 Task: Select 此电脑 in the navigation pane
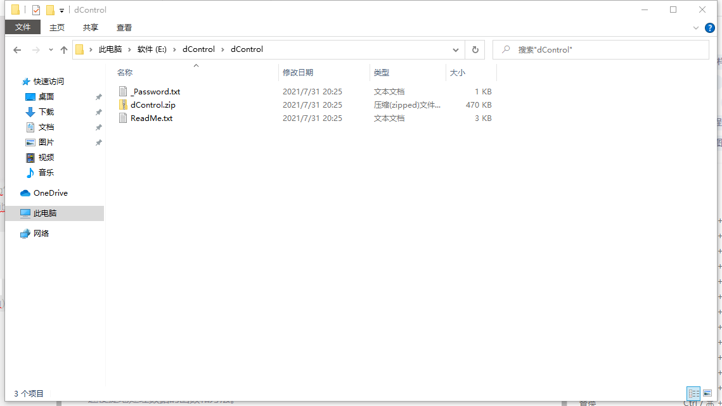(x=55, y=213)
